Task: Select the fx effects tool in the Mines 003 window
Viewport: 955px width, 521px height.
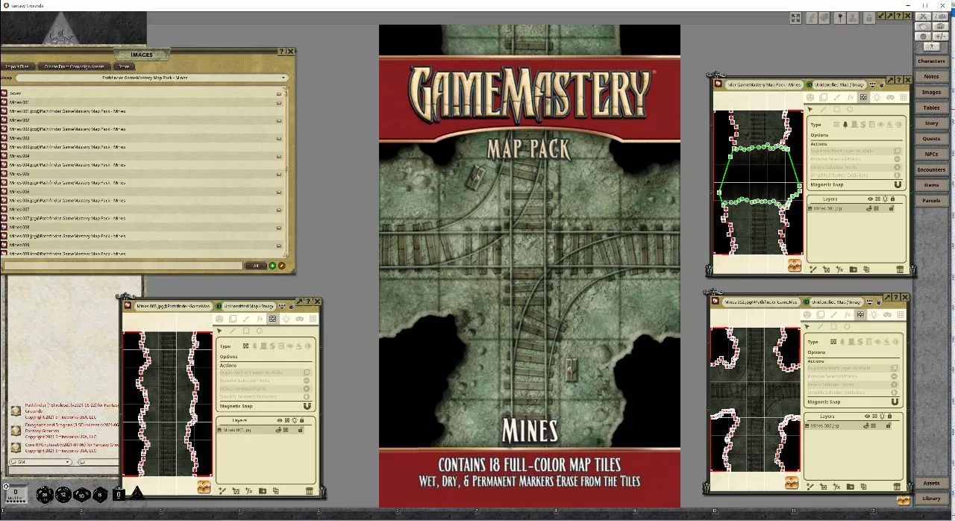Action: tap(260, 319)
